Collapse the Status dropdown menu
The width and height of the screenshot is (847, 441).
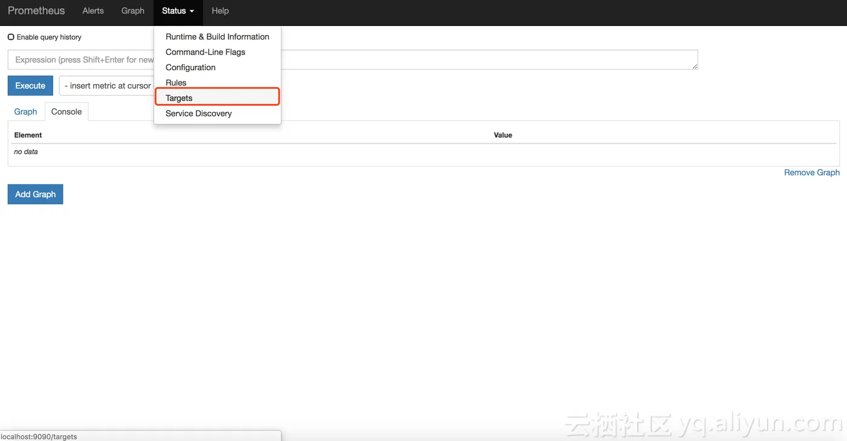tap(178, 11)
